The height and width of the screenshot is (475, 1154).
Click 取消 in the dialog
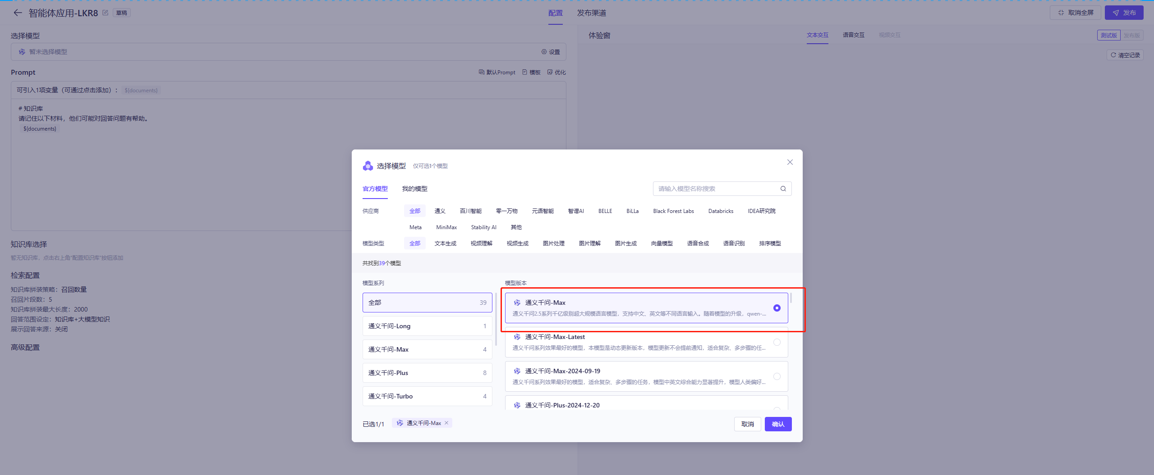pos(748,424)
